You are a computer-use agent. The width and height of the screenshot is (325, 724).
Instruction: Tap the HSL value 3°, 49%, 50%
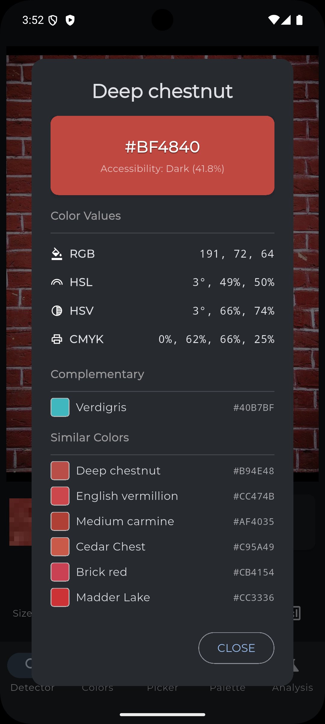pos(233,282)
